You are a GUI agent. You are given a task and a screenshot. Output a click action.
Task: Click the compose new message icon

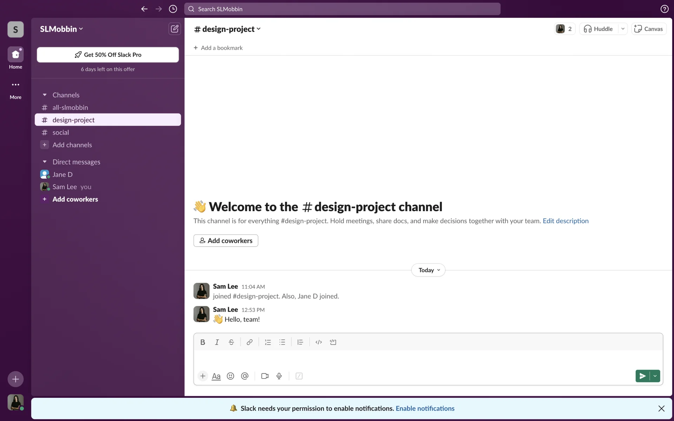tap(174, 29)
